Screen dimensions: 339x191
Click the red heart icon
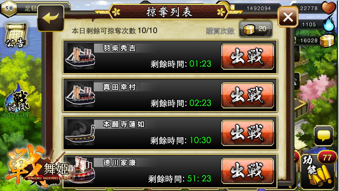(328, 7)
